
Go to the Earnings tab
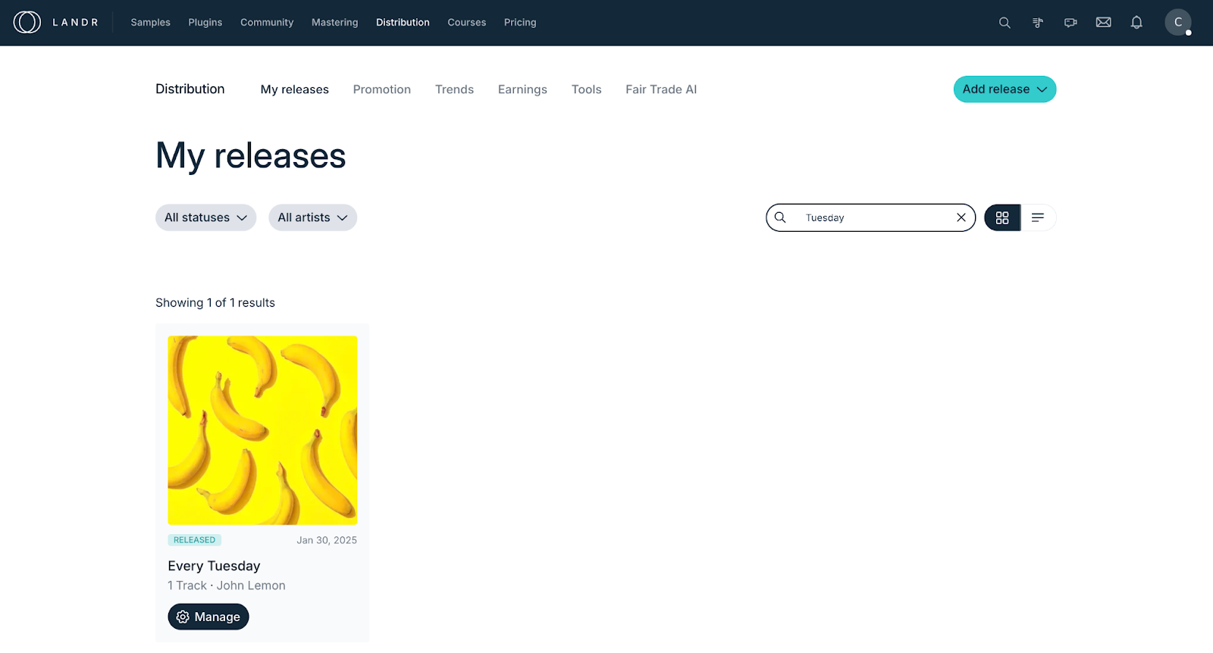tap(522, 89)
